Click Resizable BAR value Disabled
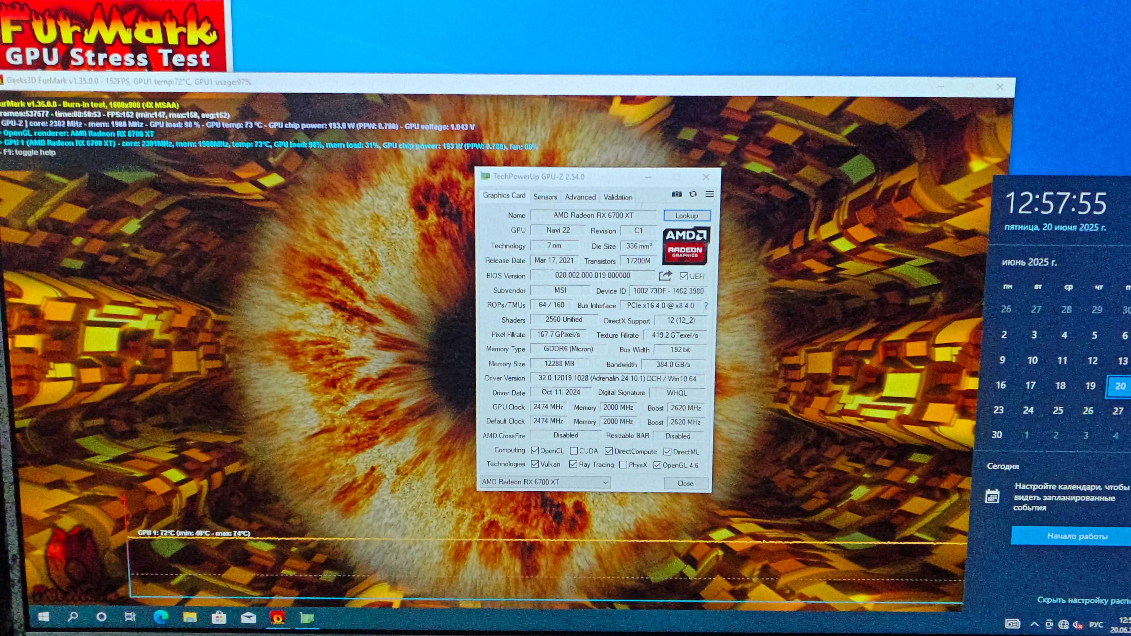This screenshot has width=1131, height=636. (678, 436)
